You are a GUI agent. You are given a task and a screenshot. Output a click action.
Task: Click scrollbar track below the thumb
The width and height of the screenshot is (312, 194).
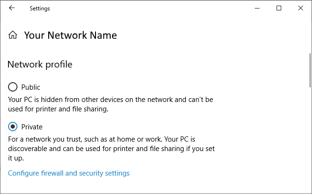pyautogui.click(x=310, y=139)
